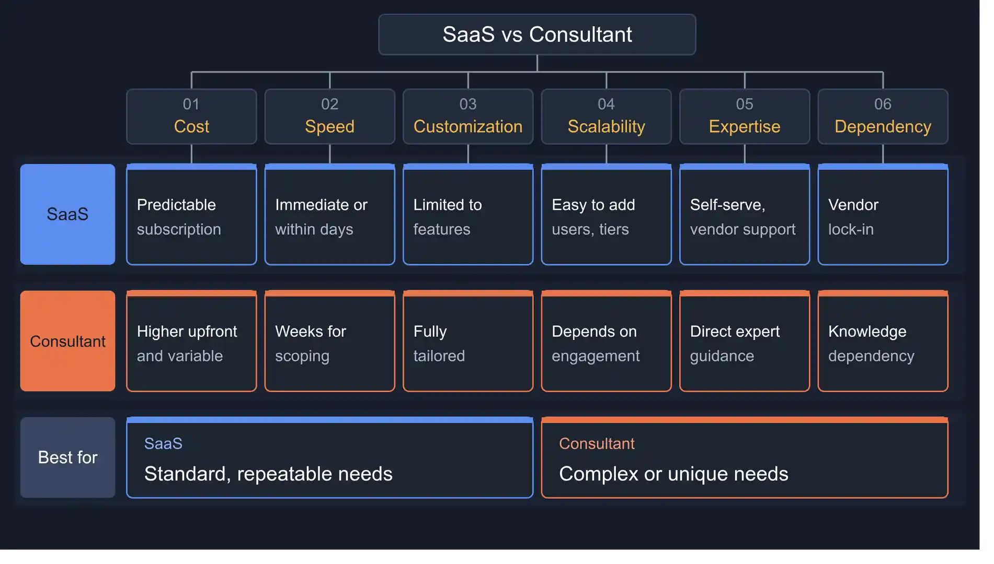Click the 'Self-serve, vendor support' cell
This screenshot has width=994, height=564.
[745, 215]
